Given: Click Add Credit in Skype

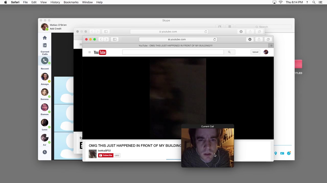Looking at the screenshot, I should (x=55, y=29).
